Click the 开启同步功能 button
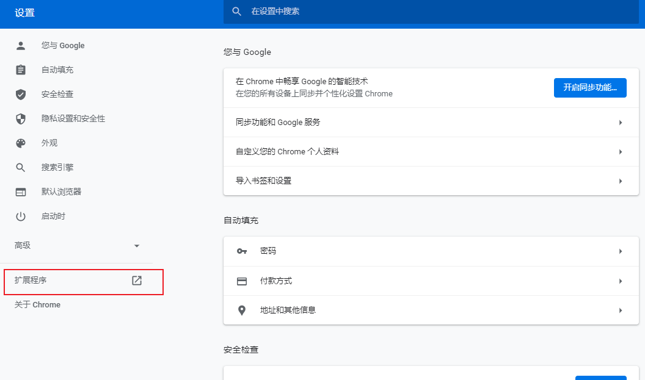This screenshot has height=380, width=645. point(590,87)
